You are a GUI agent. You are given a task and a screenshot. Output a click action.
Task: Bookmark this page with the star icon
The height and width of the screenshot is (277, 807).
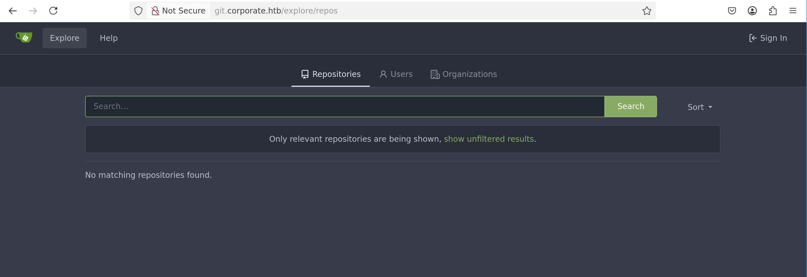647,11
